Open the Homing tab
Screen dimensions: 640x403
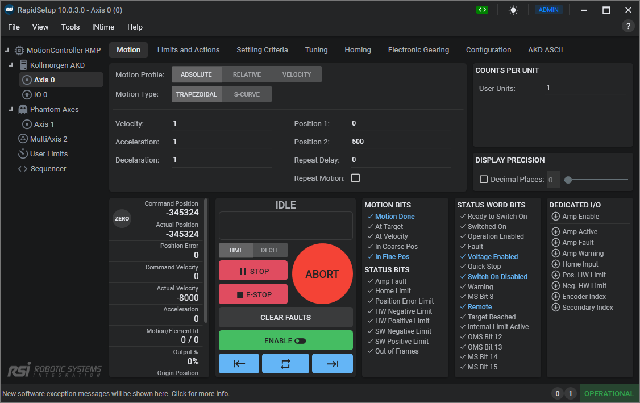pyautogui.click(x=358, y=50)
